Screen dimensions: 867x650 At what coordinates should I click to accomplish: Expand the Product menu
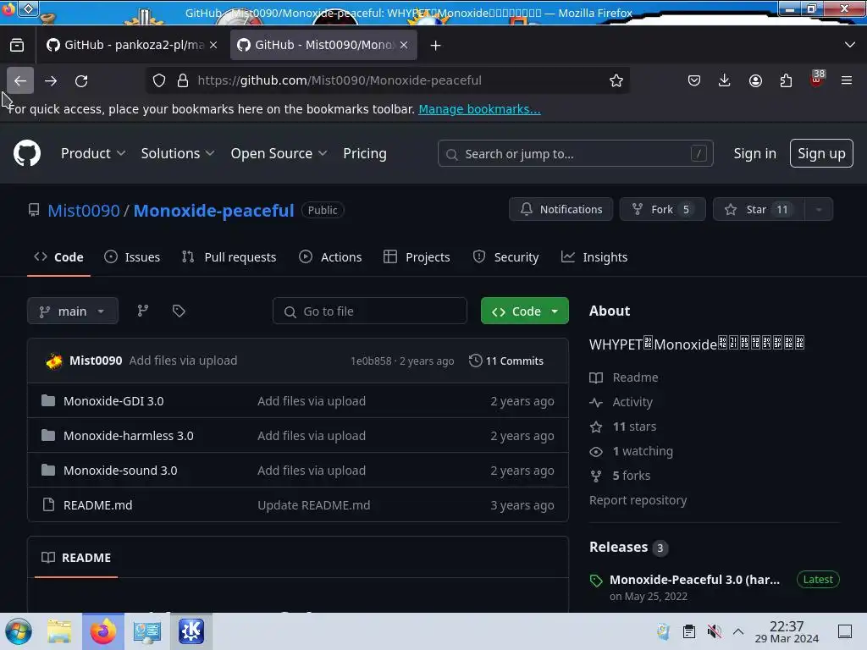click(x=93, y=154)
